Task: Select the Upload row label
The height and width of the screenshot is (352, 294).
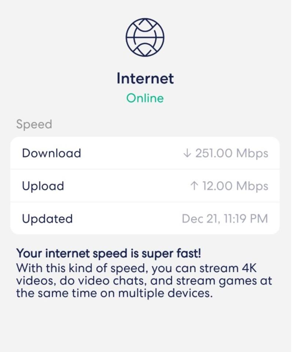Action: click(43, 186)
